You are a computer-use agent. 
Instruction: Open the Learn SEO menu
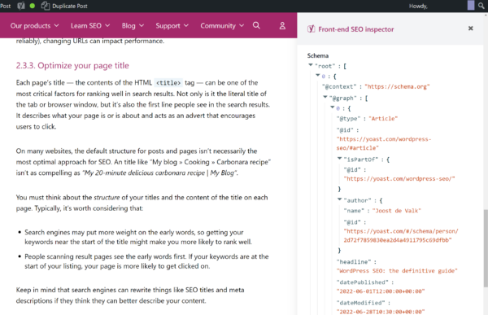coord(90,25)
